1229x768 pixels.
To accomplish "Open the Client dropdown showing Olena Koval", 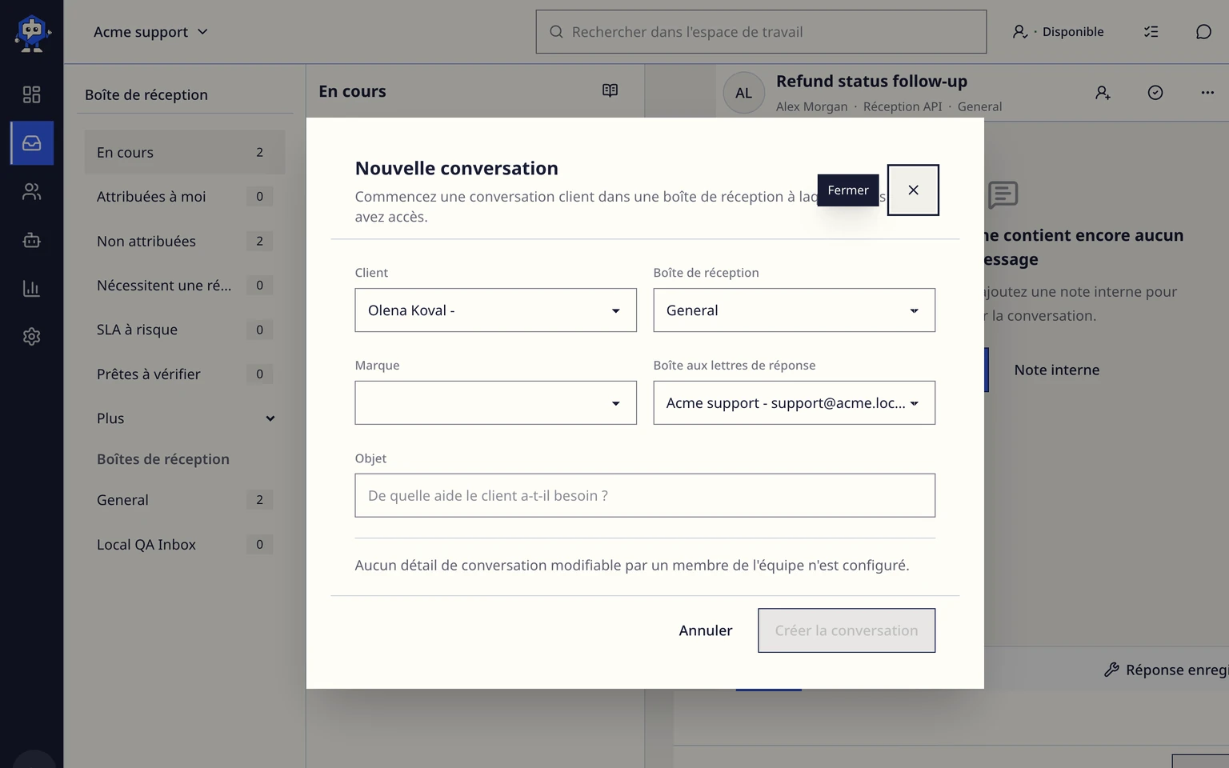I will pyautogui.click(x=495, y=310).
